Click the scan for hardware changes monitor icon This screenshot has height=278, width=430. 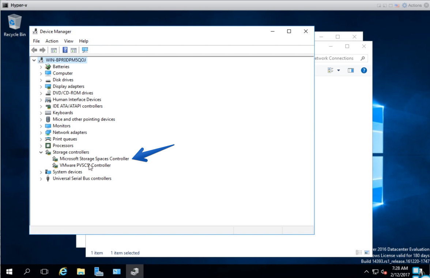pos(85,50)
